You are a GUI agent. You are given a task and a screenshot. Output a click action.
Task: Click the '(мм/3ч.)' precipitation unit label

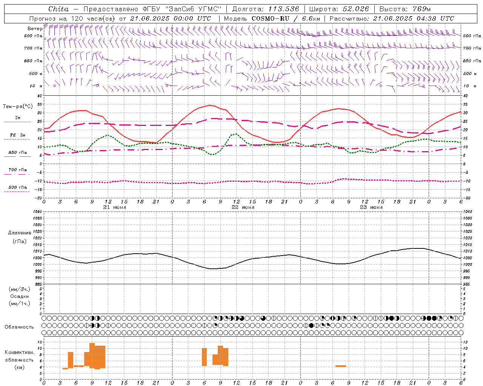click(20, 289)
